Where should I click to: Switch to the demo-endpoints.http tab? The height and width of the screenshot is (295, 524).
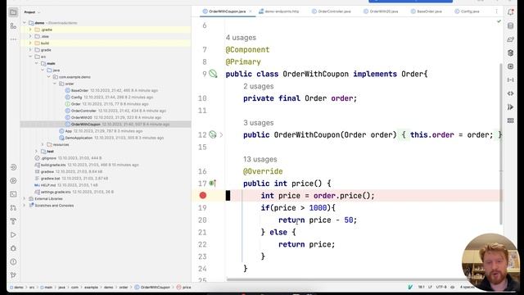pos(278,11)
